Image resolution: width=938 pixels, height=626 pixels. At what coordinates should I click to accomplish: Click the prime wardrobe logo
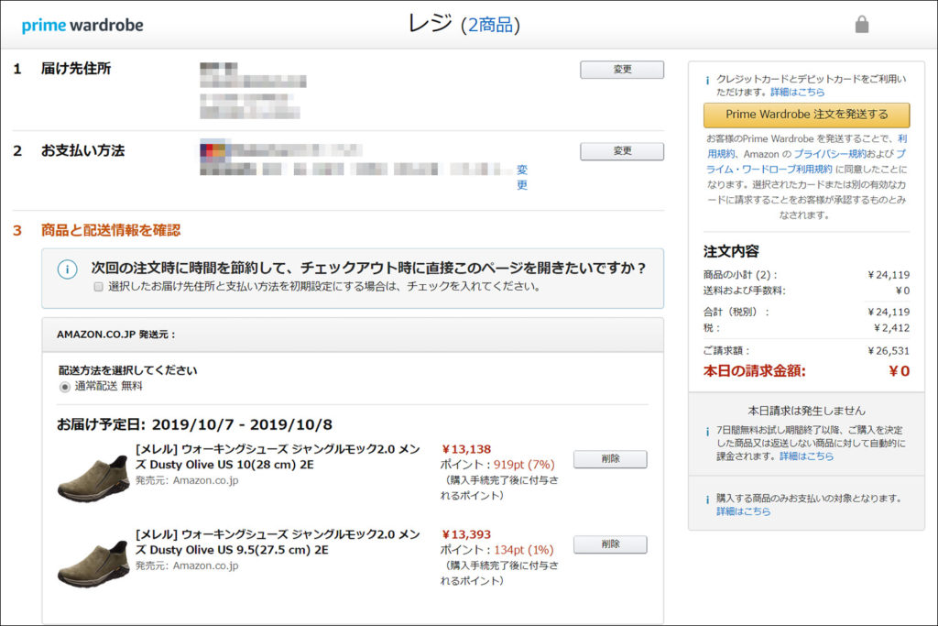(x=82, y=25)
